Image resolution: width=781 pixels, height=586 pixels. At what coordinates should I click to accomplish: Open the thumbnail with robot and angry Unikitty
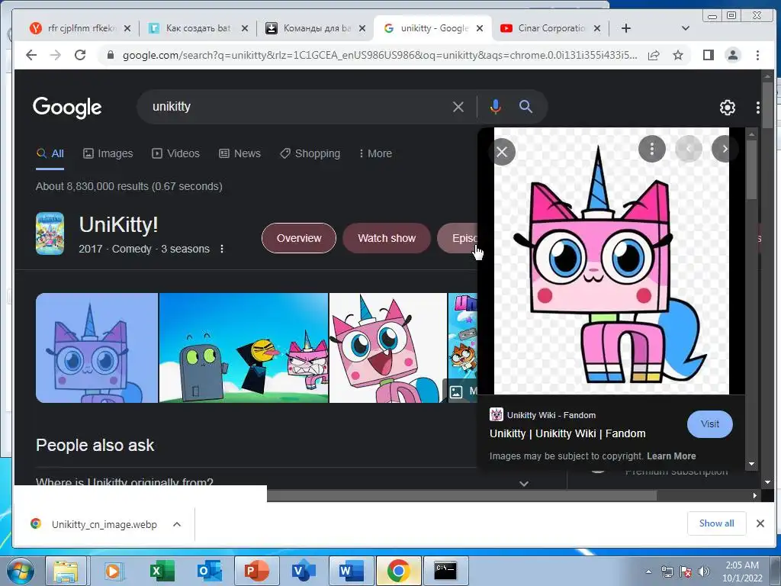point(243,348)
